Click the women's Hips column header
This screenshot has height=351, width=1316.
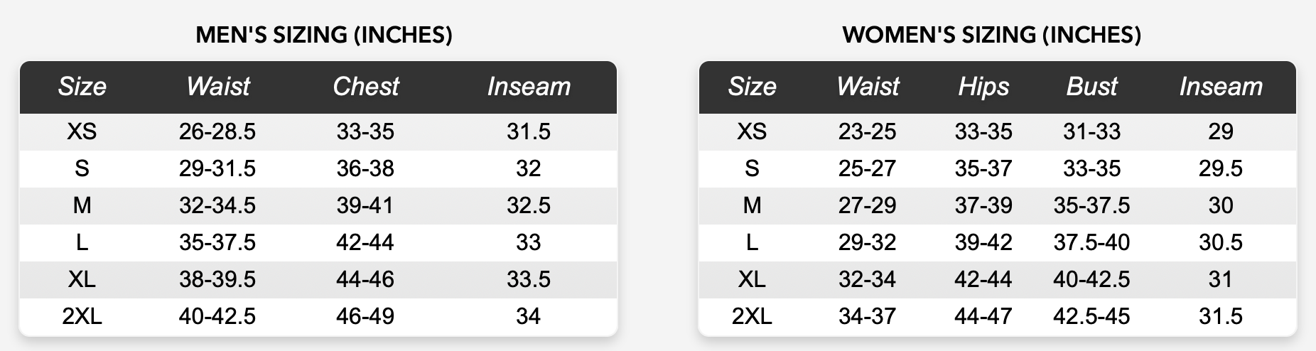pos(983,87)
